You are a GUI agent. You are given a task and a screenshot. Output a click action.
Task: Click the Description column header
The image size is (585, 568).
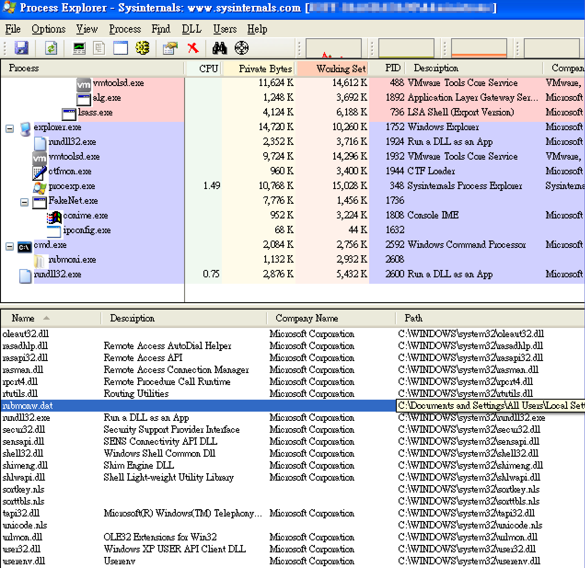click(132, 318)
